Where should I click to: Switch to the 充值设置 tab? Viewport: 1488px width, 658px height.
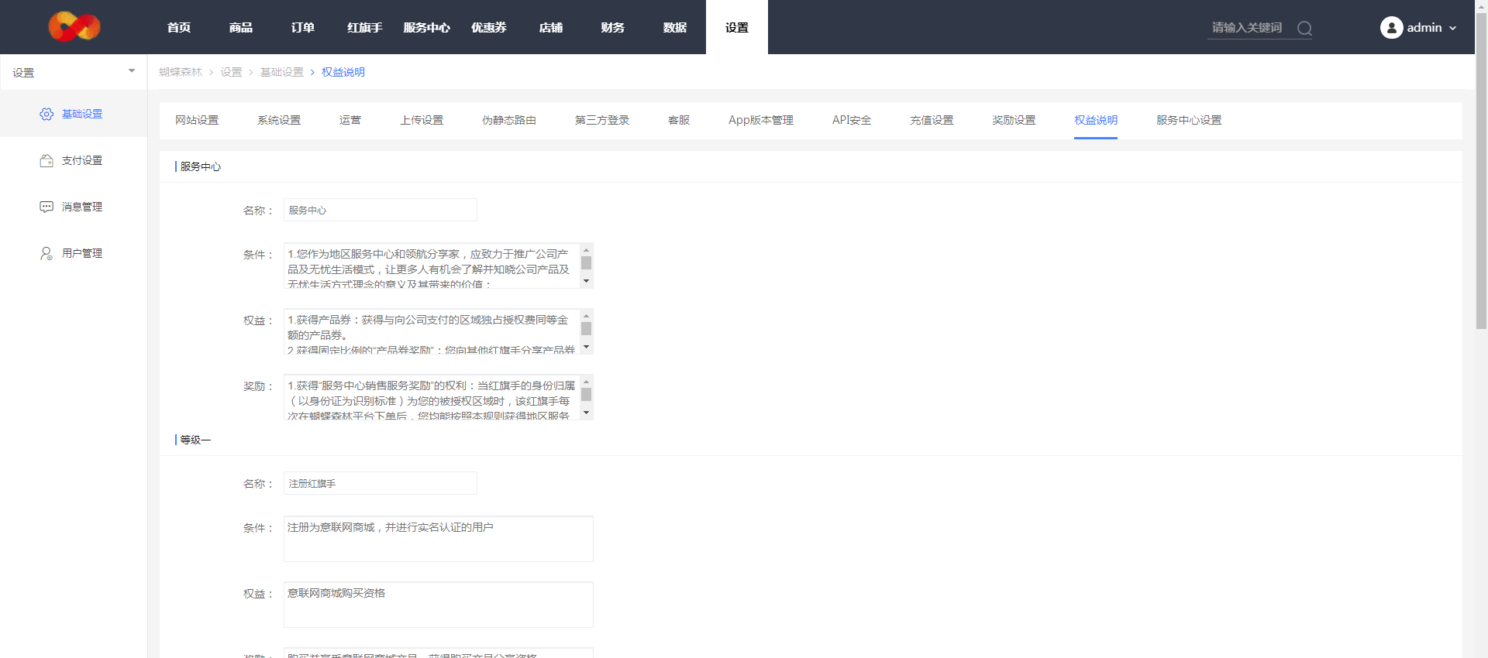point(932,120)
